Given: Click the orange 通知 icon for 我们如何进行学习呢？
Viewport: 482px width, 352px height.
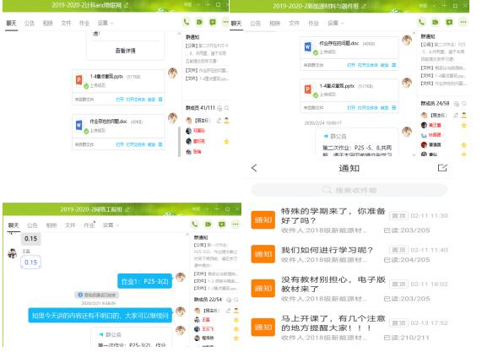Looking at the screenshot, I should pos(263,254).
